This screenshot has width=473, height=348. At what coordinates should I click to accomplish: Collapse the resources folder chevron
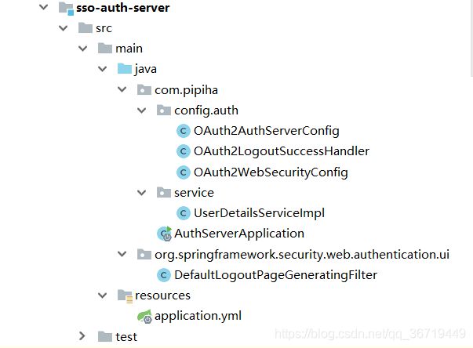tap(103, 295)
